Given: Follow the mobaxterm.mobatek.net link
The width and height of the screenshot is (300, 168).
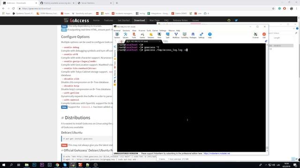Looking at the screenshot, I should 217,154.
